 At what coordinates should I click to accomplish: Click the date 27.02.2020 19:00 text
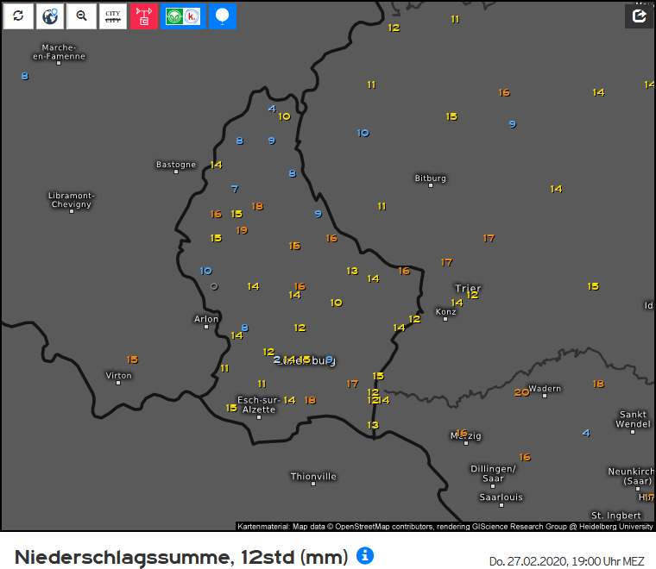566,561
